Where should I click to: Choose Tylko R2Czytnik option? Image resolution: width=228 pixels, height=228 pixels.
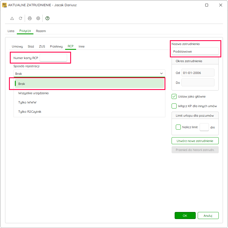pyautogui.click(x=89, y=112)
